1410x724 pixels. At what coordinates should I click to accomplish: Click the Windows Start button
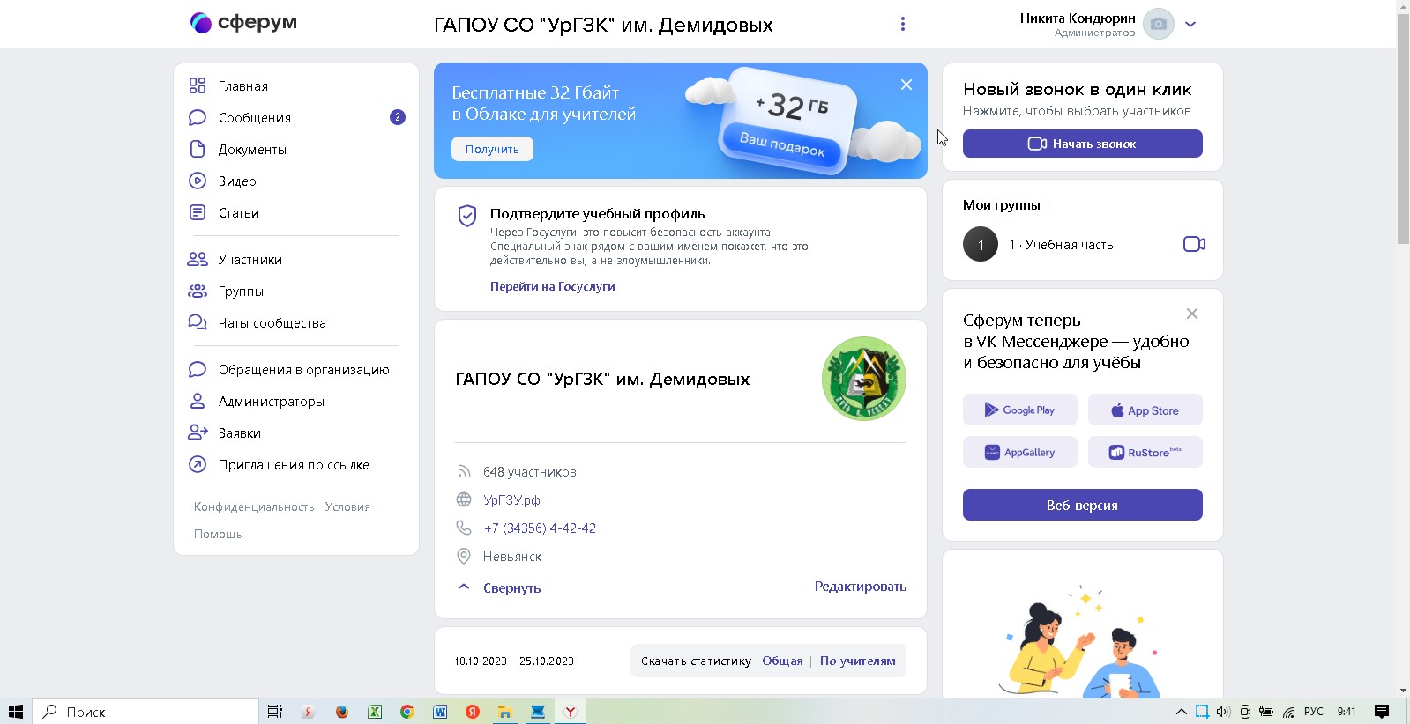click(16, 712)
